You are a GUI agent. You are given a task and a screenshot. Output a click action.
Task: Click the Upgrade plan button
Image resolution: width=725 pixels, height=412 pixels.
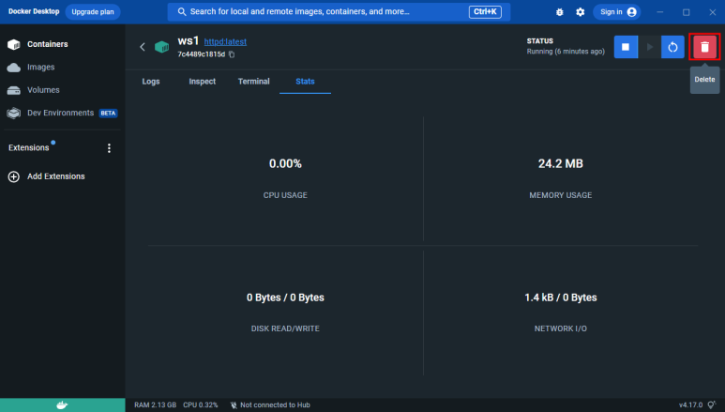[93, 12]
